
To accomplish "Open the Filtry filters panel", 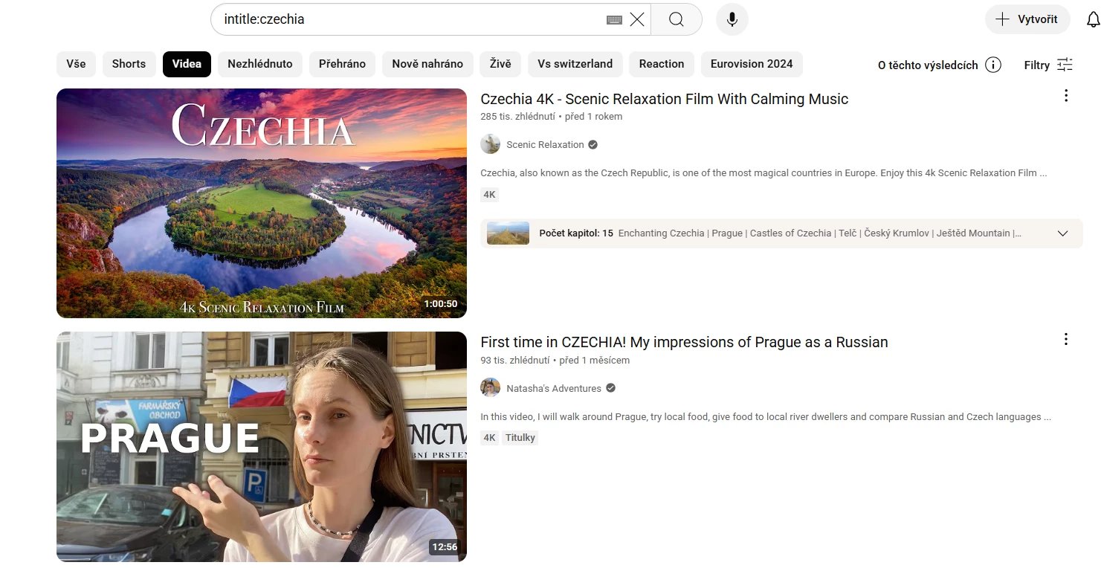I will [x=1048, y=65].
